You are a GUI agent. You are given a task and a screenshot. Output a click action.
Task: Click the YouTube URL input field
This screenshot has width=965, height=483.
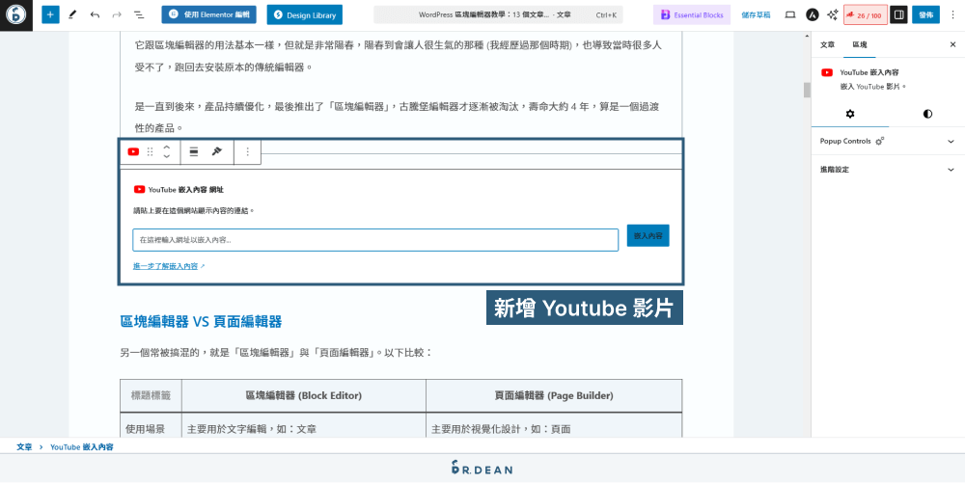375,240
